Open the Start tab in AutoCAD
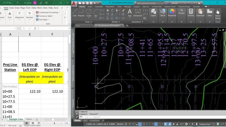Screen dimensions: 226x127 coord(78,26)
